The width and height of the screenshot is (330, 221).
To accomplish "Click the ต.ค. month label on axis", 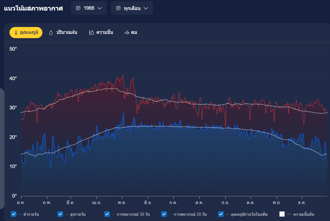I will 251,203.
